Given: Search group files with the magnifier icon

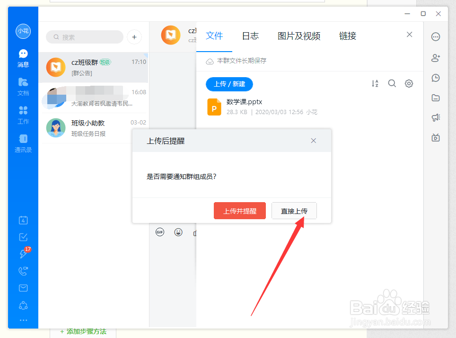Looking at the screenshot, I should (x=392, y=83).
